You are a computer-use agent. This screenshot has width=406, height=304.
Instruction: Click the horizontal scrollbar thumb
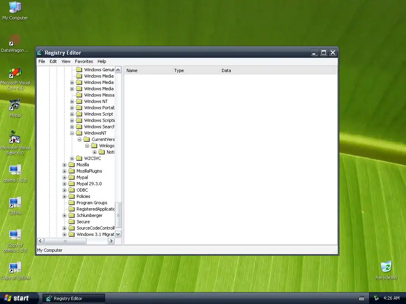(x=65, y=241)
